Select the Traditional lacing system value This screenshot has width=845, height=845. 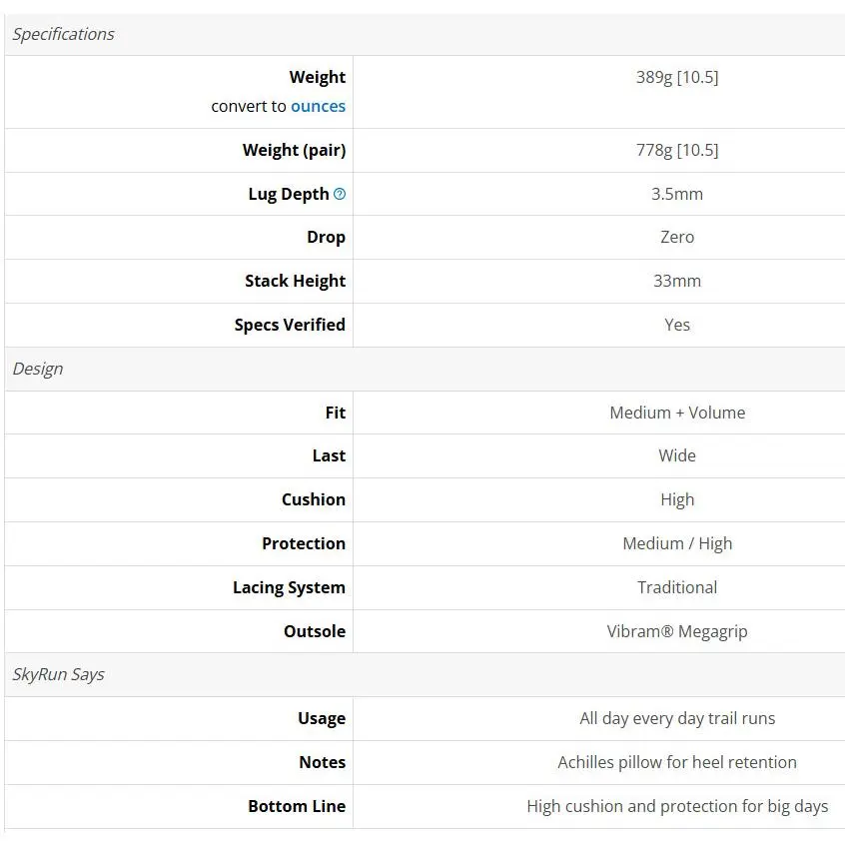[x=677, y=587]
